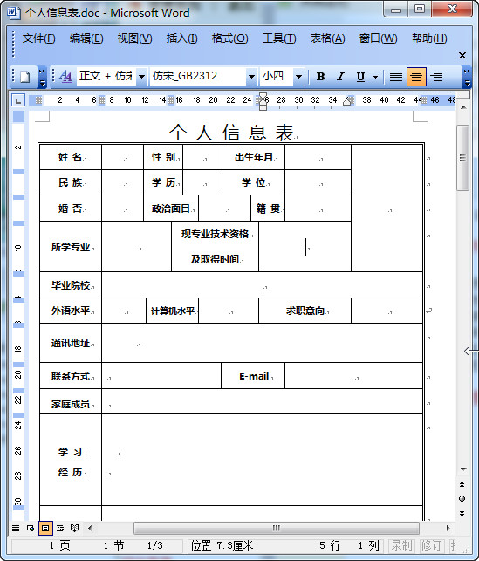Viewport: 479px width, 561px height.
Task: Select center text alignment
Action: (416, 77)
